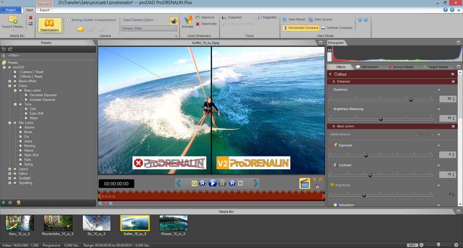Click the [ Camera ] Reset preset

pos(31,72)
